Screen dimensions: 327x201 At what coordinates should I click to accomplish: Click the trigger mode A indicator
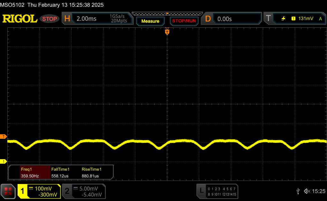click(x=320, y=19)
